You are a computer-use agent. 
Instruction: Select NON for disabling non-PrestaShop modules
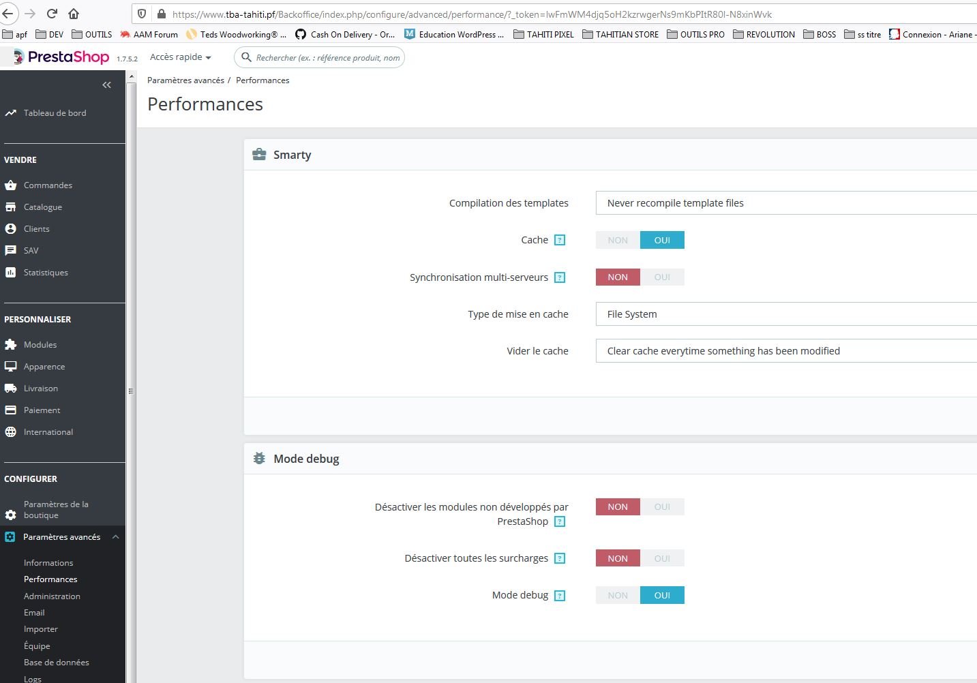[x=618, y=506]
